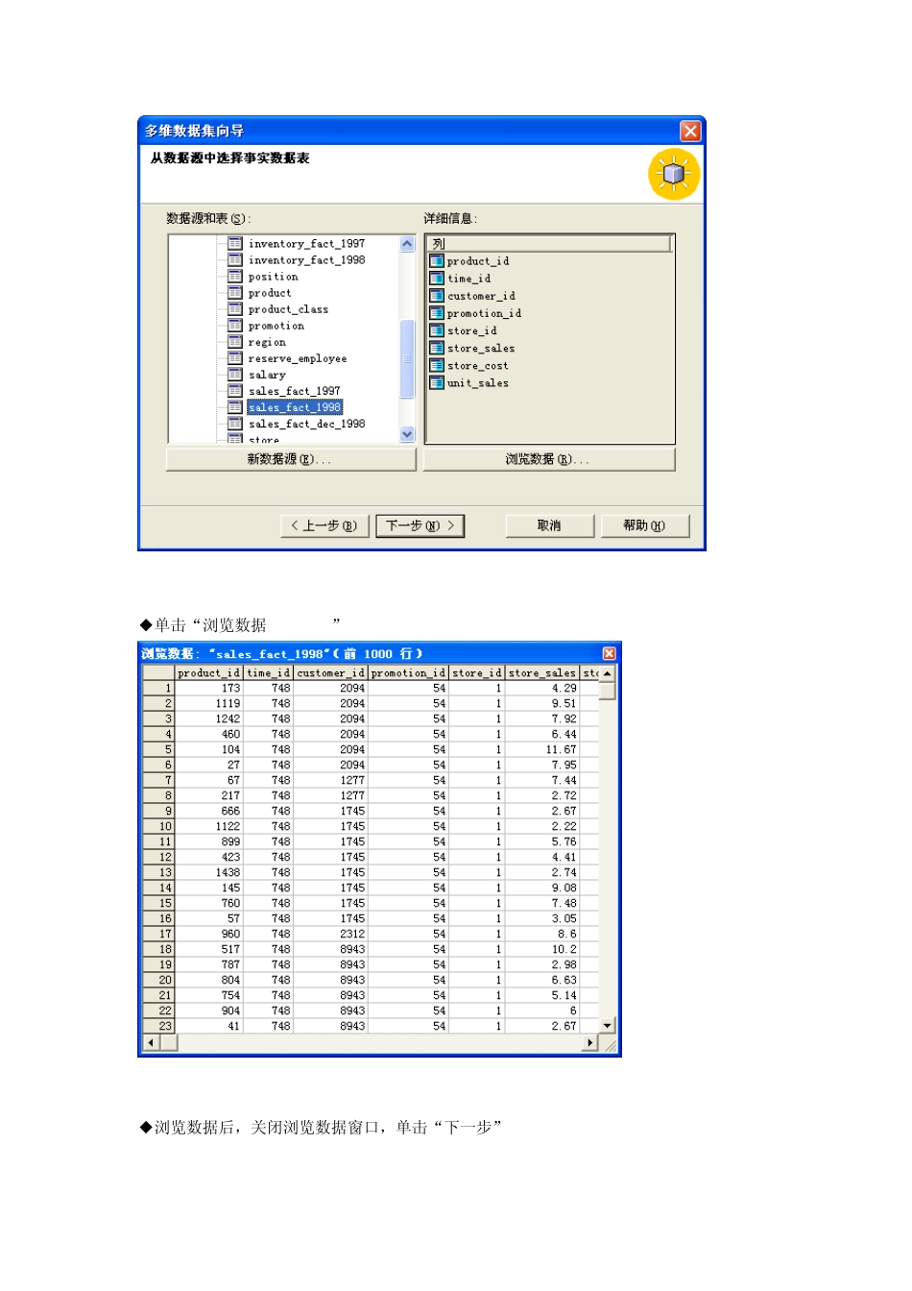Viewport: 912px width, 1291px height.
Task: Click the store_id column icon
Action: pos(437,330)
